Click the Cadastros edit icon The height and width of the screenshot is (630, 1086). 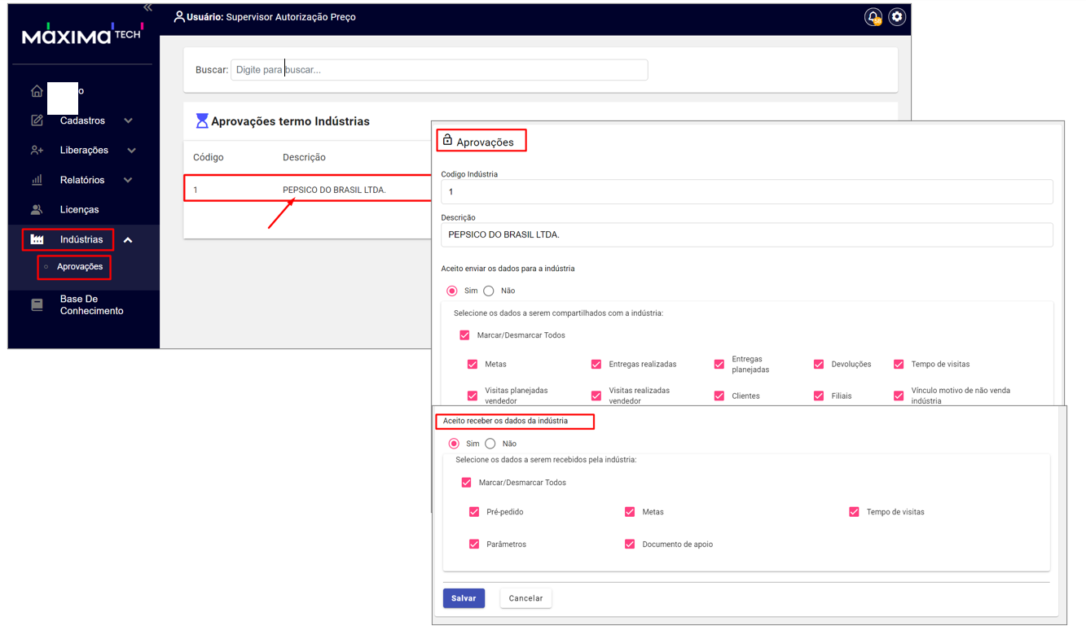37,120
